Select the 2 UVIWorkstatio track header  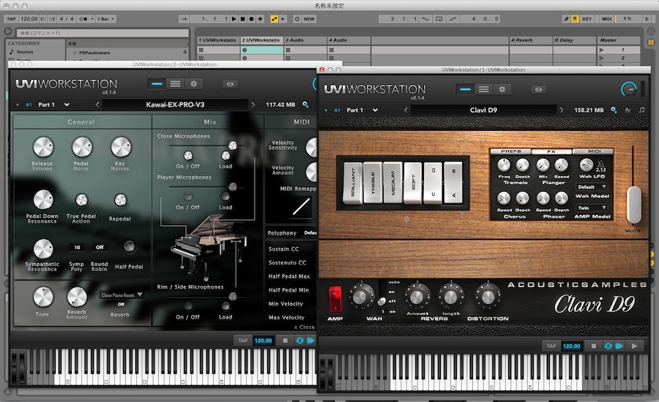click(262, 40)
